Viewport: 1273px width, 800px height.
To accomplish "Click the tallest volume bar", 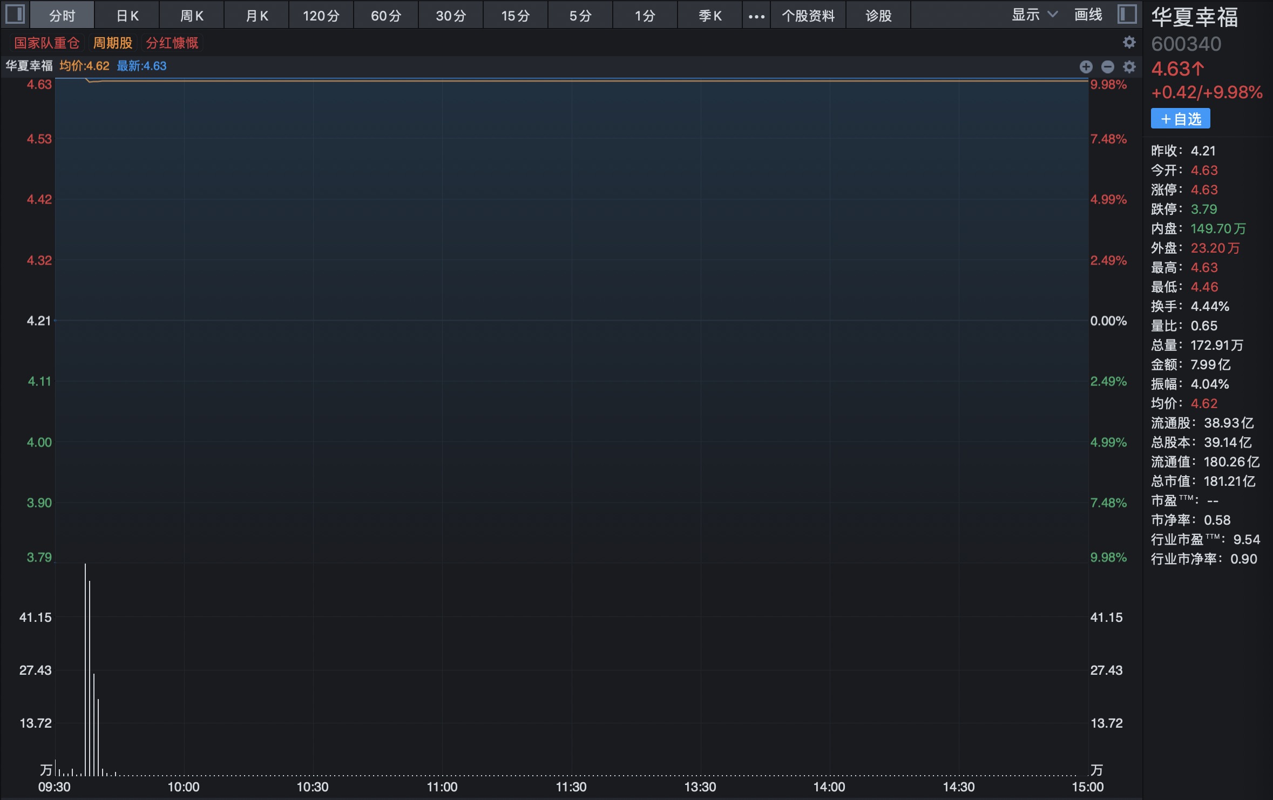I will click(x=85, y=669).
